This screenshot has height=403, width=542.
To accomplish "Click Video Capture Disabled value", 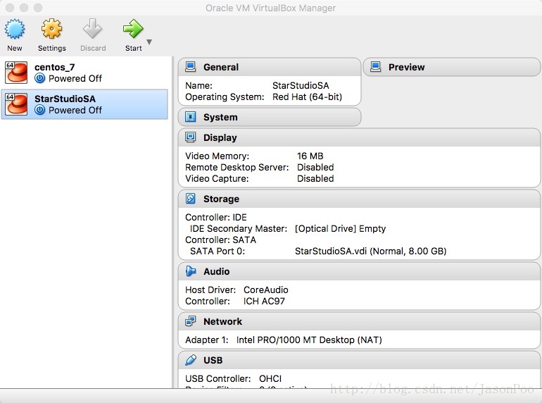I will 315,178.
